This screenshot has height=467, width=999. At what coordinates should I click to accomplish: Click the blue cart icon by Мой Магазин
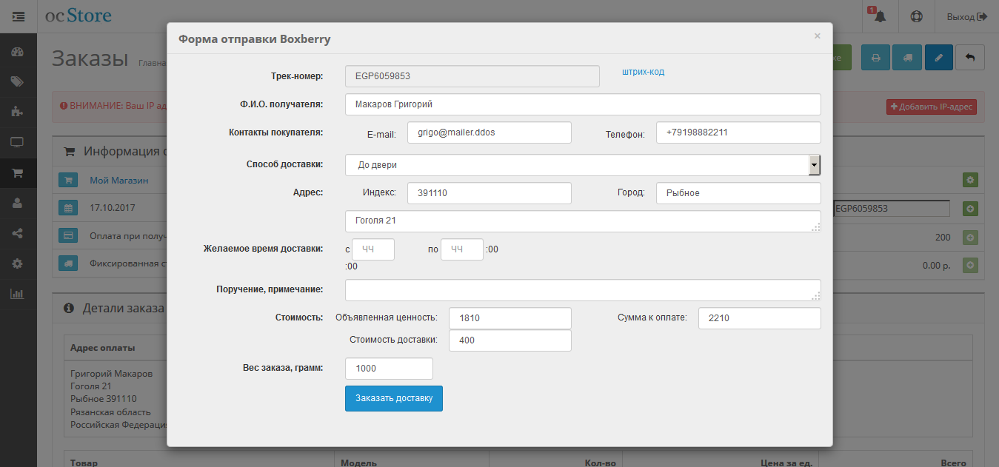(67, 180)
